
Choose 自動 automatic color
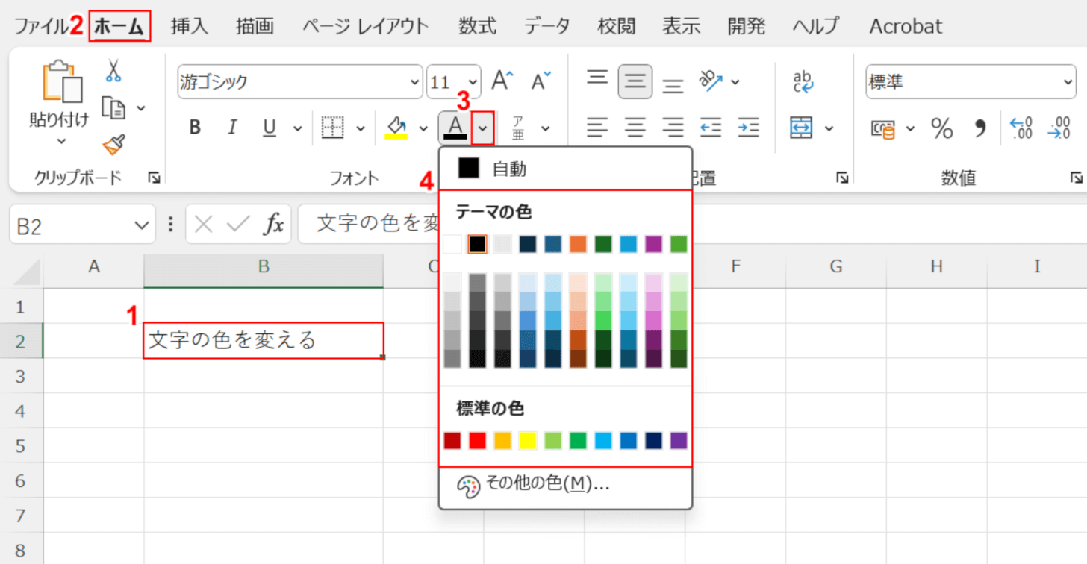click(566, 169)
